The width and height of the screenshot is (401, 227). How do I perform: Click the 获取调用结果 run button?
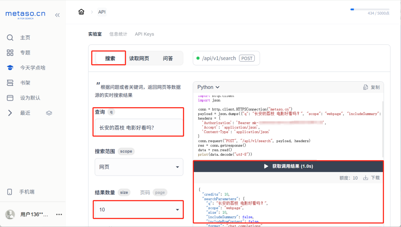click(288, 166)
